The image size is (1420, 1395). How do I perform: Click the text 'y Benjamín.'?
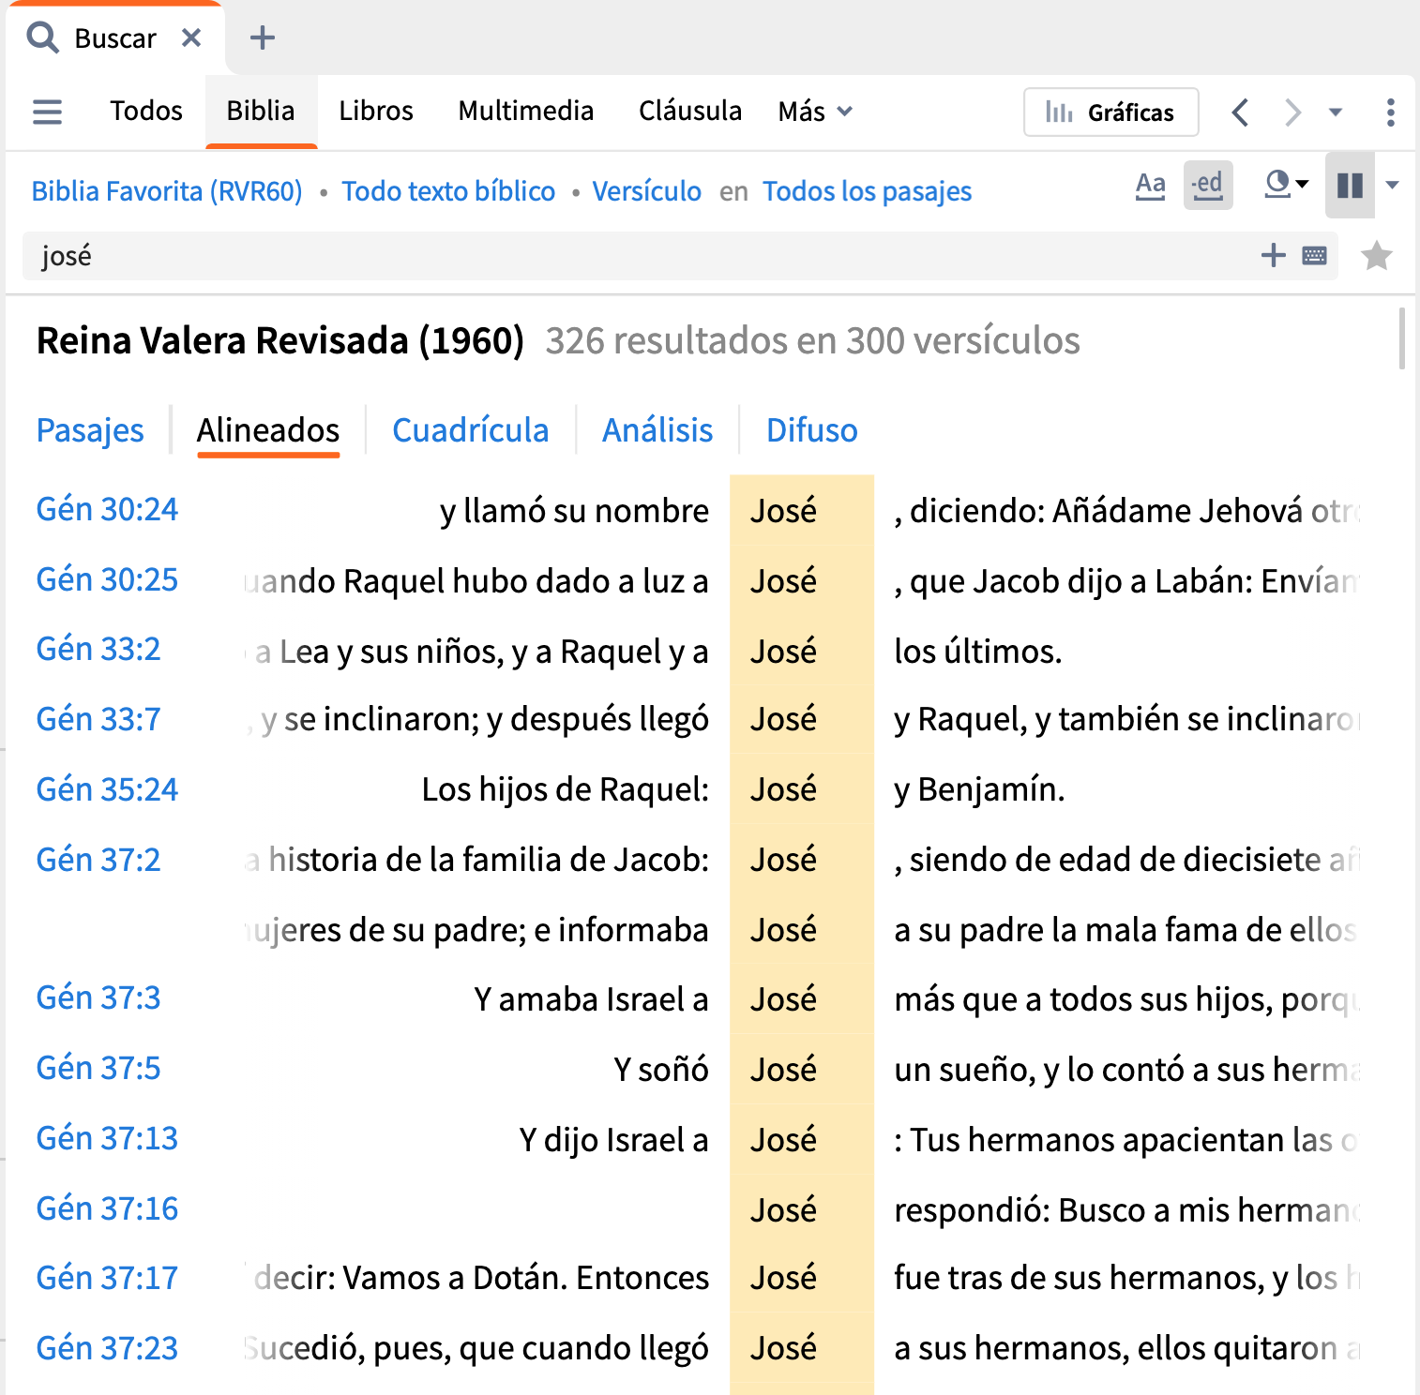coord(979,789)
